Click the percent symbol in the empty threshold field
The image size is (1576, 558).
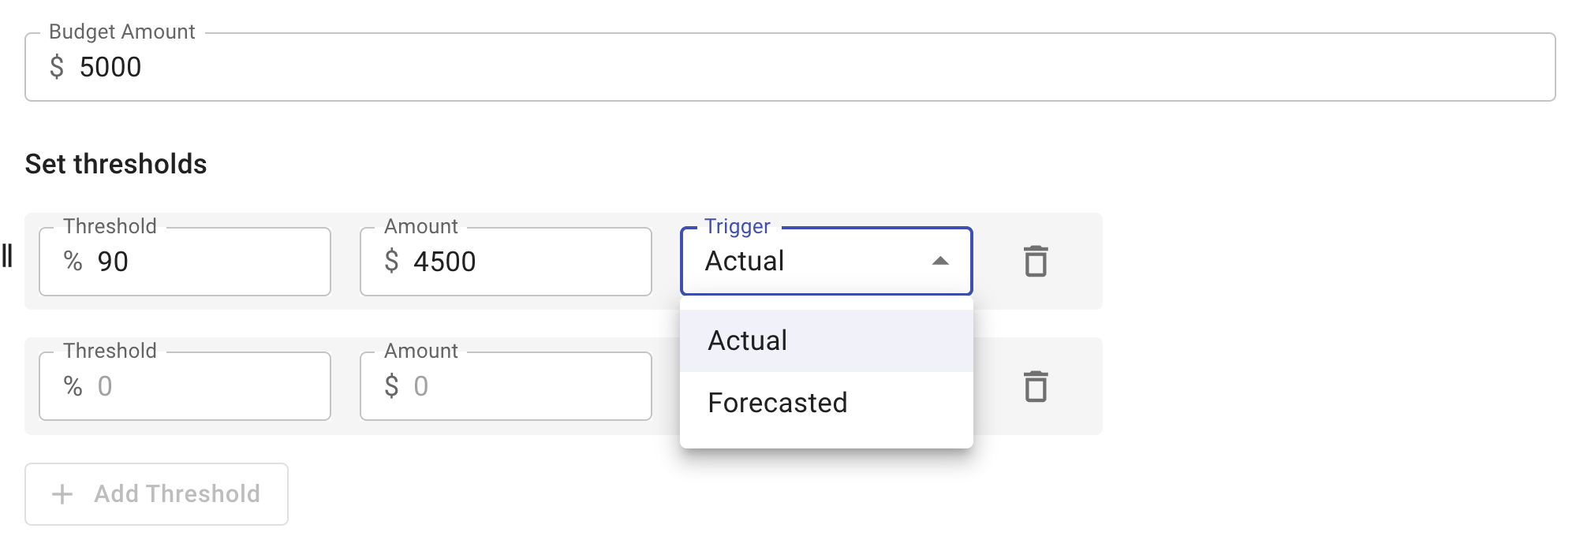[x=73, y=386]
